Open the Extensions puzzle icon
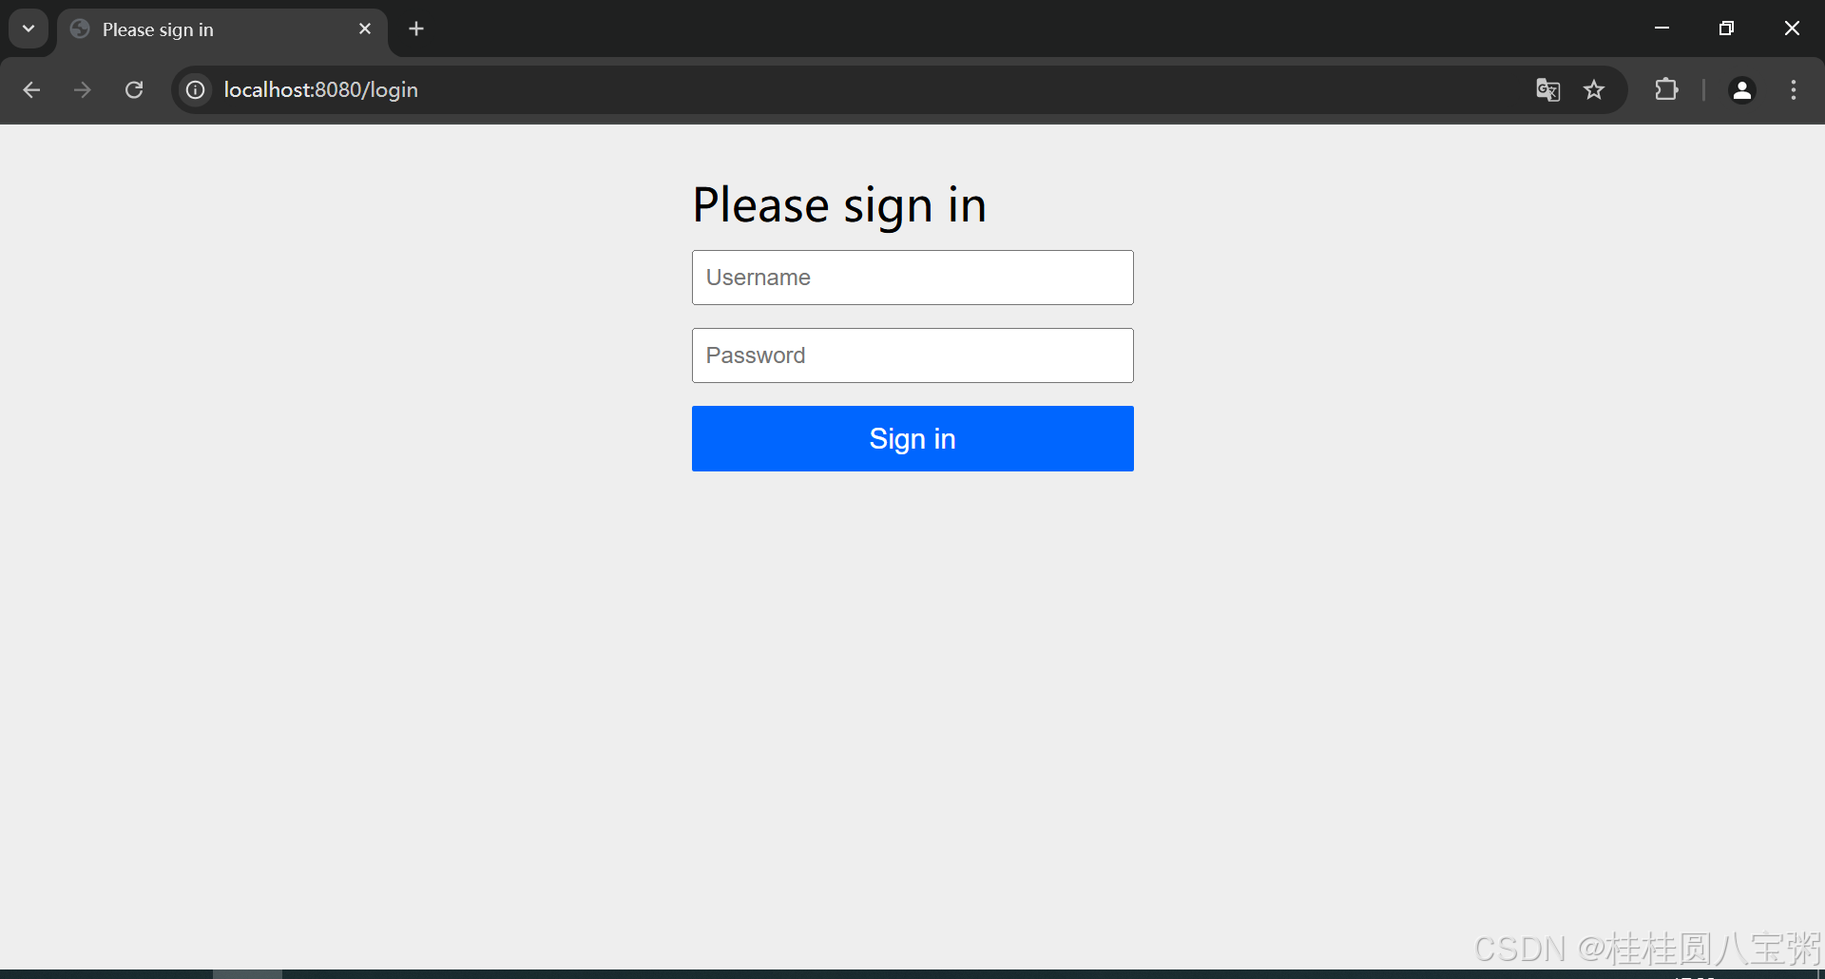 [x=1666, y=89]
